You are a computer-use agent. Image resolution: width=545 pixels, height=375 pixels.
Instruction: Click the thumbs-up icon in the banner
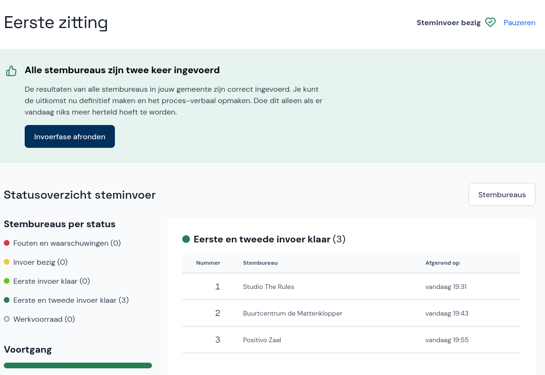[x=11, y=70]
